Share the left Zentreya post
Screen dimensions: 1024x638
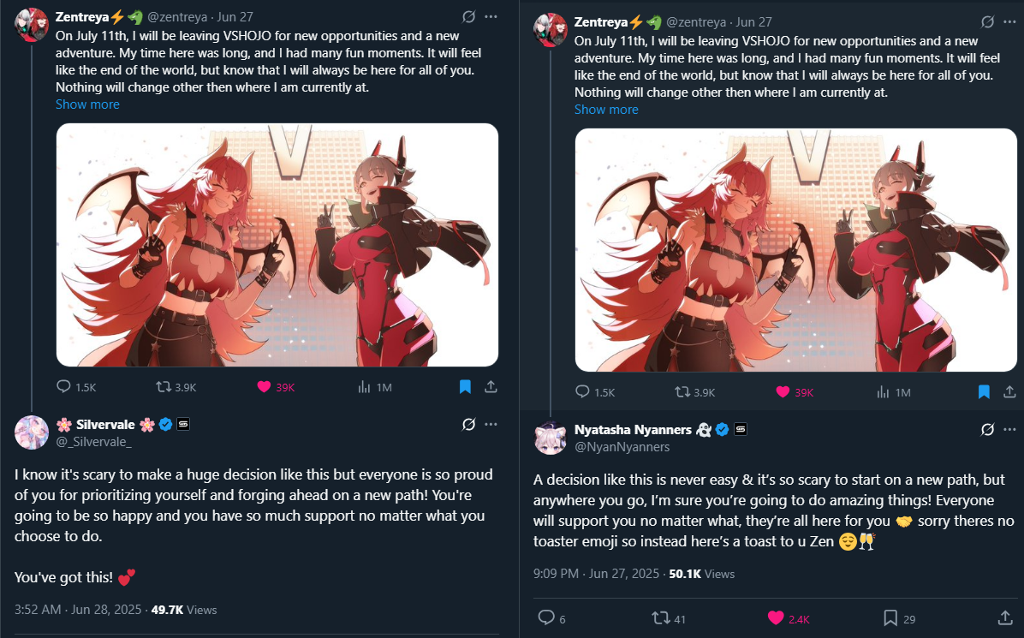(x=491, y=386)
